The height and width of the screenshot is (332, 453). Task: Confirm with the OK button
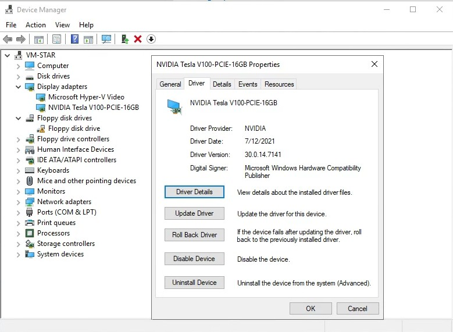[311, 308]
